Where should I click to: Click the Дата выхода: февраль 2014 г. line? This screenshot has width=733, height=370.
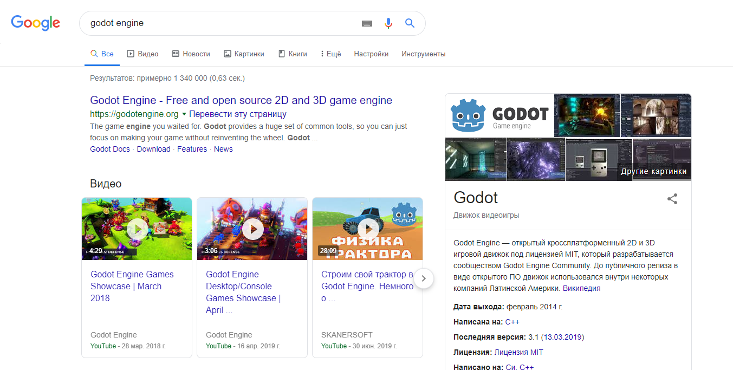tap(508, 307)
